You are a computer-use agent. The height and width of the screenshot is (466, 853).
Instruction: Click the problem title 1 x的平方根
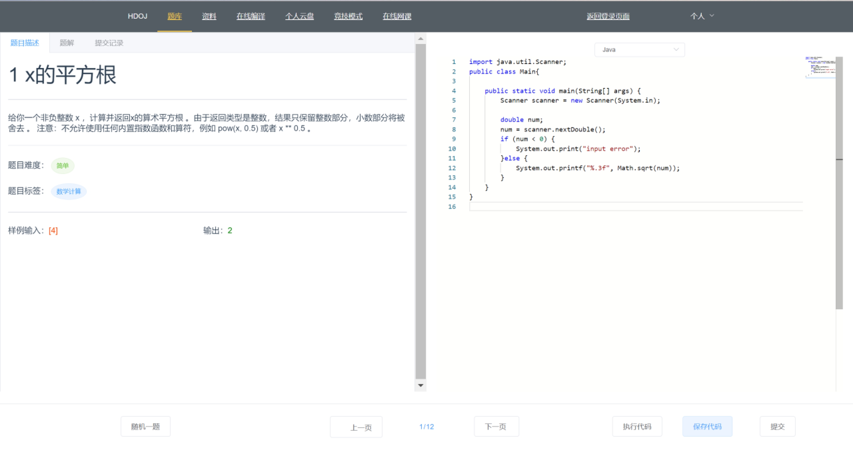point(63,75)
